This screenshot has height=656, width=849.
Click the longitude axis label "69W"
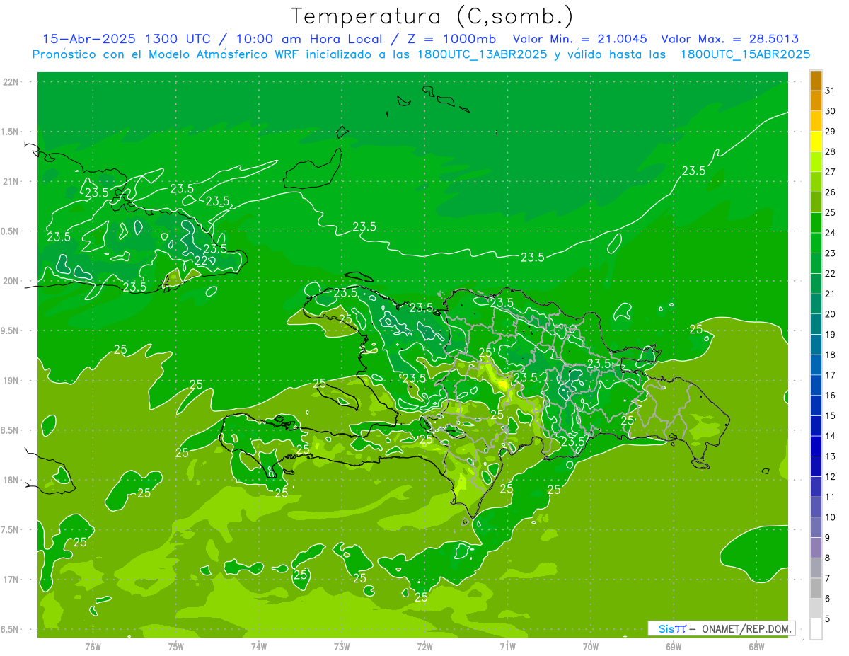pos(674,647)
